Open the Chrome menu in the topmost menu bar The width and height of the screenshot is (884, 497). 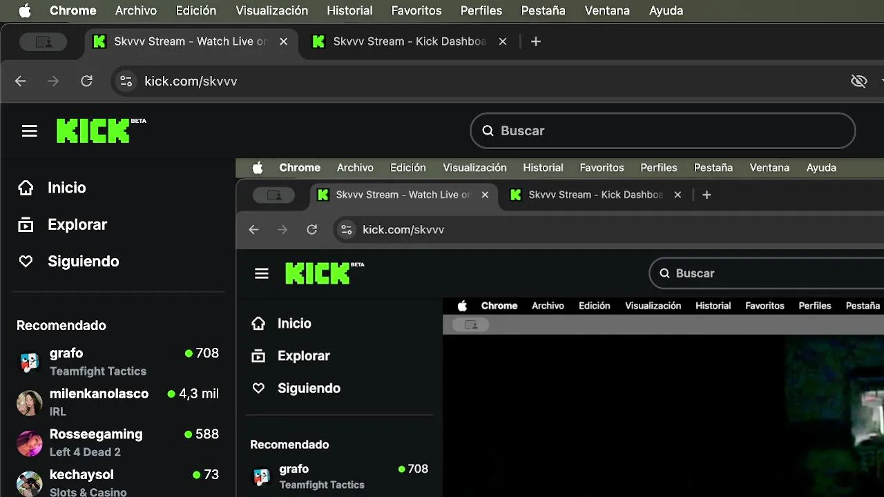[x=73, y=10]
